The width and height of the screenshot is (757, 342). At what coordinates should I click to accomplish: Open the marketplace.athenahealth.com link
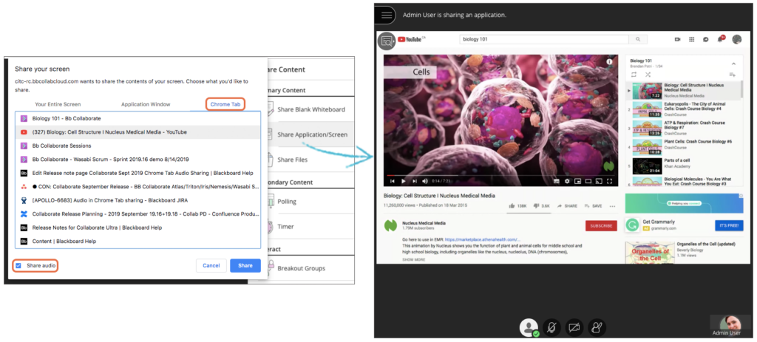tap(483, 239)
